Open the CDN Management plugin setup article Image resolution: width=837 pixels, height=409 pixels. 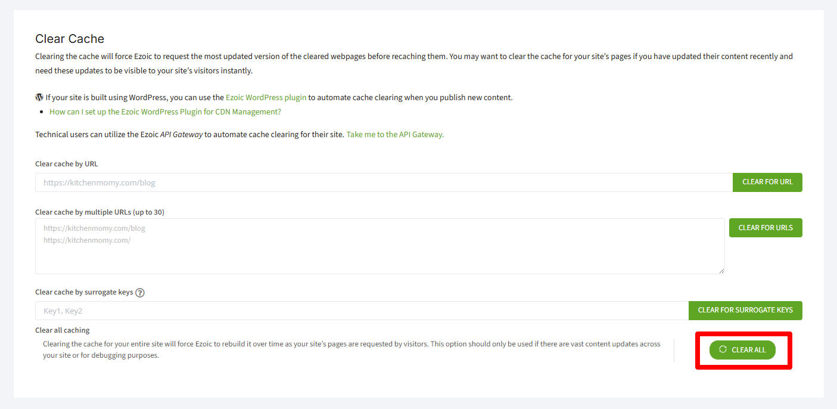click(x=165, y=111)
